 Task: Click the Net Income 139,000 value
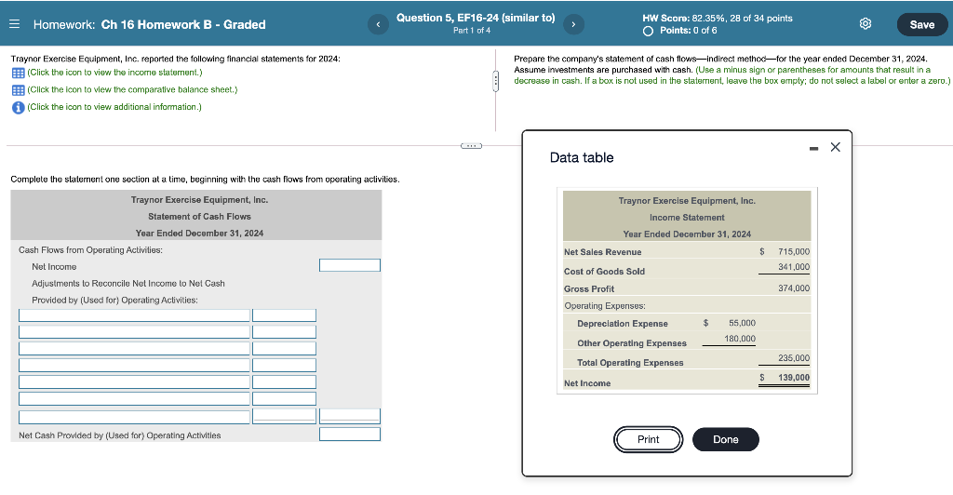[x=794, y=378]
